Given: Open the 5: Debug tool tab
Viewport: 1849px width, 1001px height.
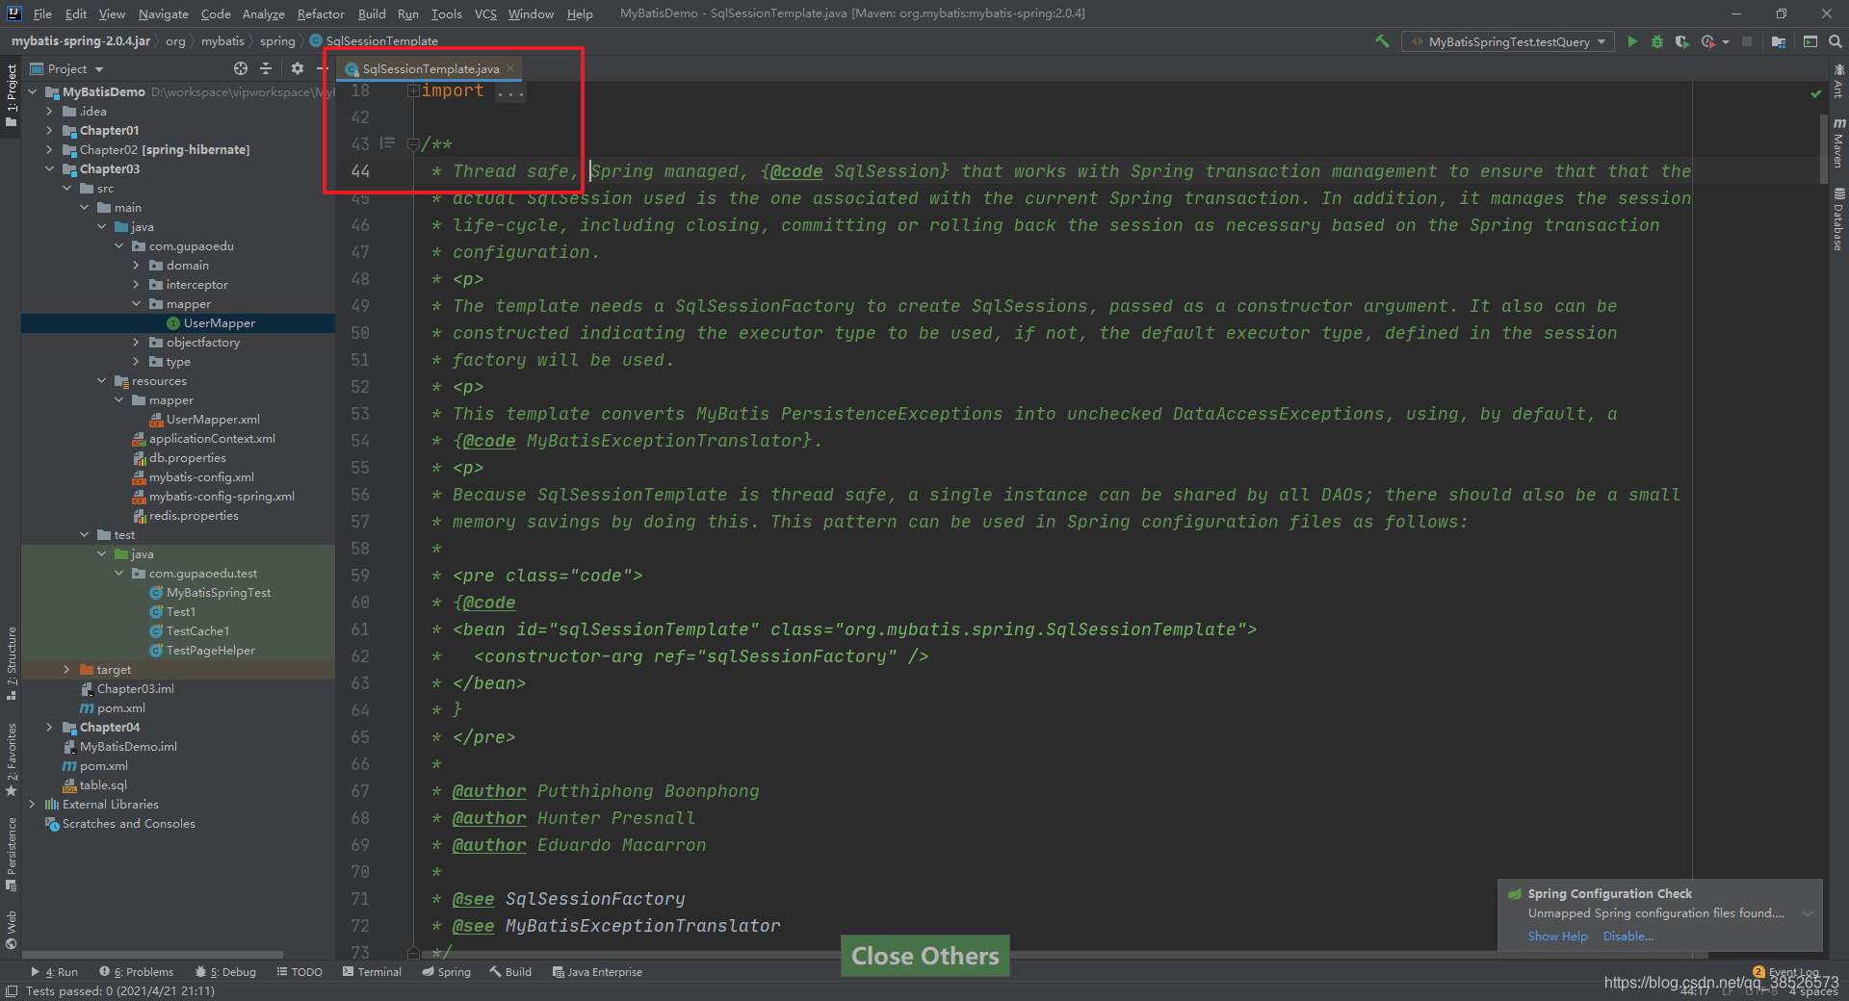Looking at the screenshot, I should pos(225,972).
